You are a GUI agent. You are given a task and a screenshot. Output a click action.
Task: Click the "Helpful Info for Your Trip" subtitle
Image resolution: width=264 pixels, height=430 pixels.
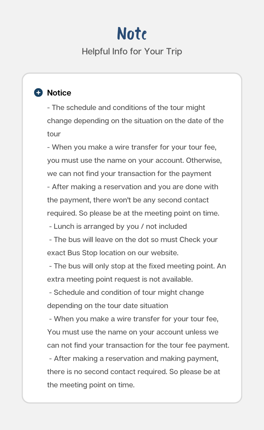click(132, 51)
